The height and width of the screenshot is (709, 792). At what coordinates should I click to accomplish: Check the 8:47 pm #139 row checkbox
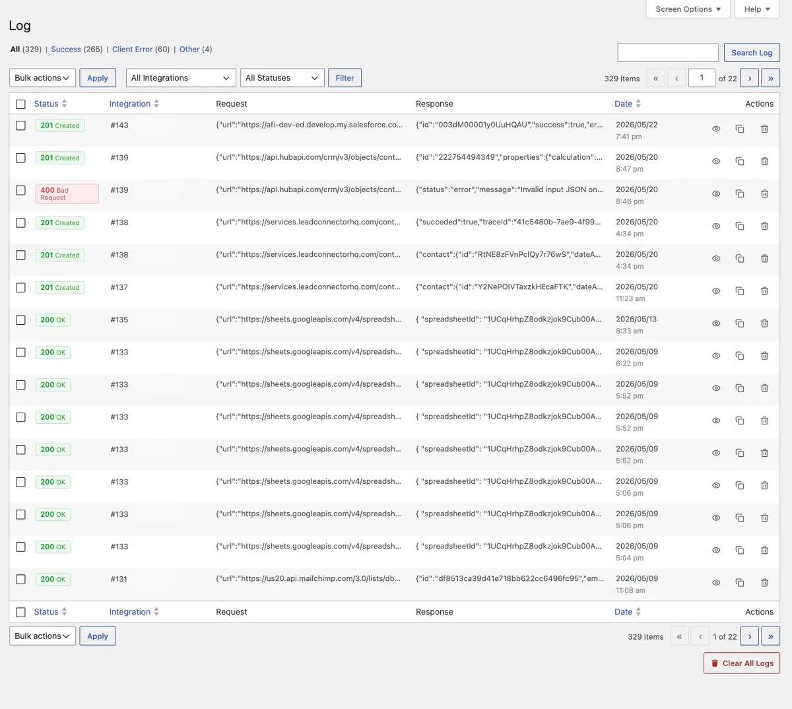click(20, 158)
